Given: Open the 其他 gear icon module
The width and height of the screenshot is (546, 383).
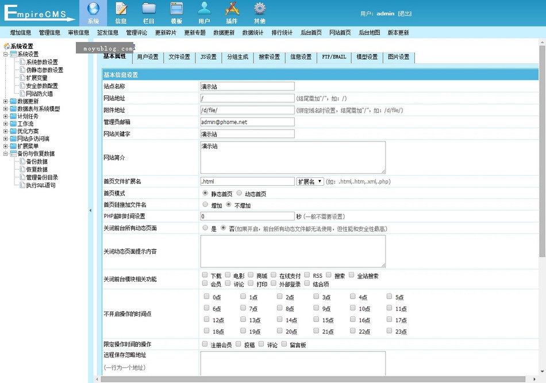Looking at the screenshot, I should click(260, 13).
